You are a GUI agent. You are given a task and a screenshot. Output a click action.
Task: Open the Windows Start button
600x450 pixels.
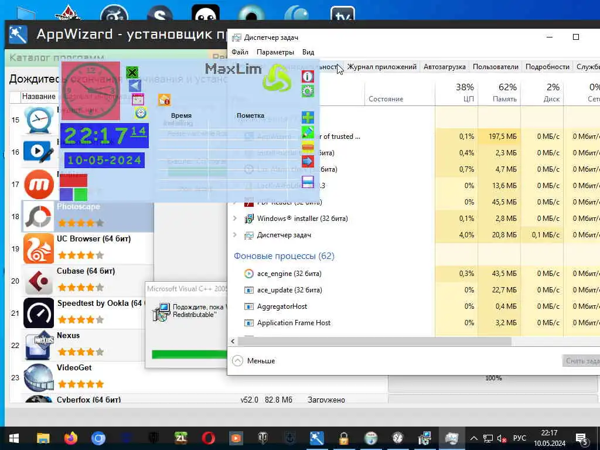coord(14,438)
